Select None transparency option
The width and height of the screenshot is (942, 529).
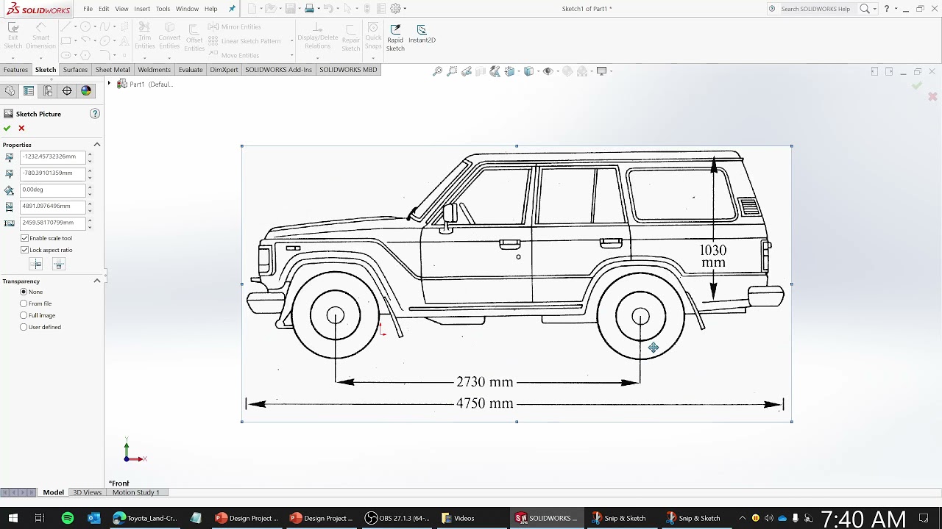pyautogui.click(x=24, y=292)
